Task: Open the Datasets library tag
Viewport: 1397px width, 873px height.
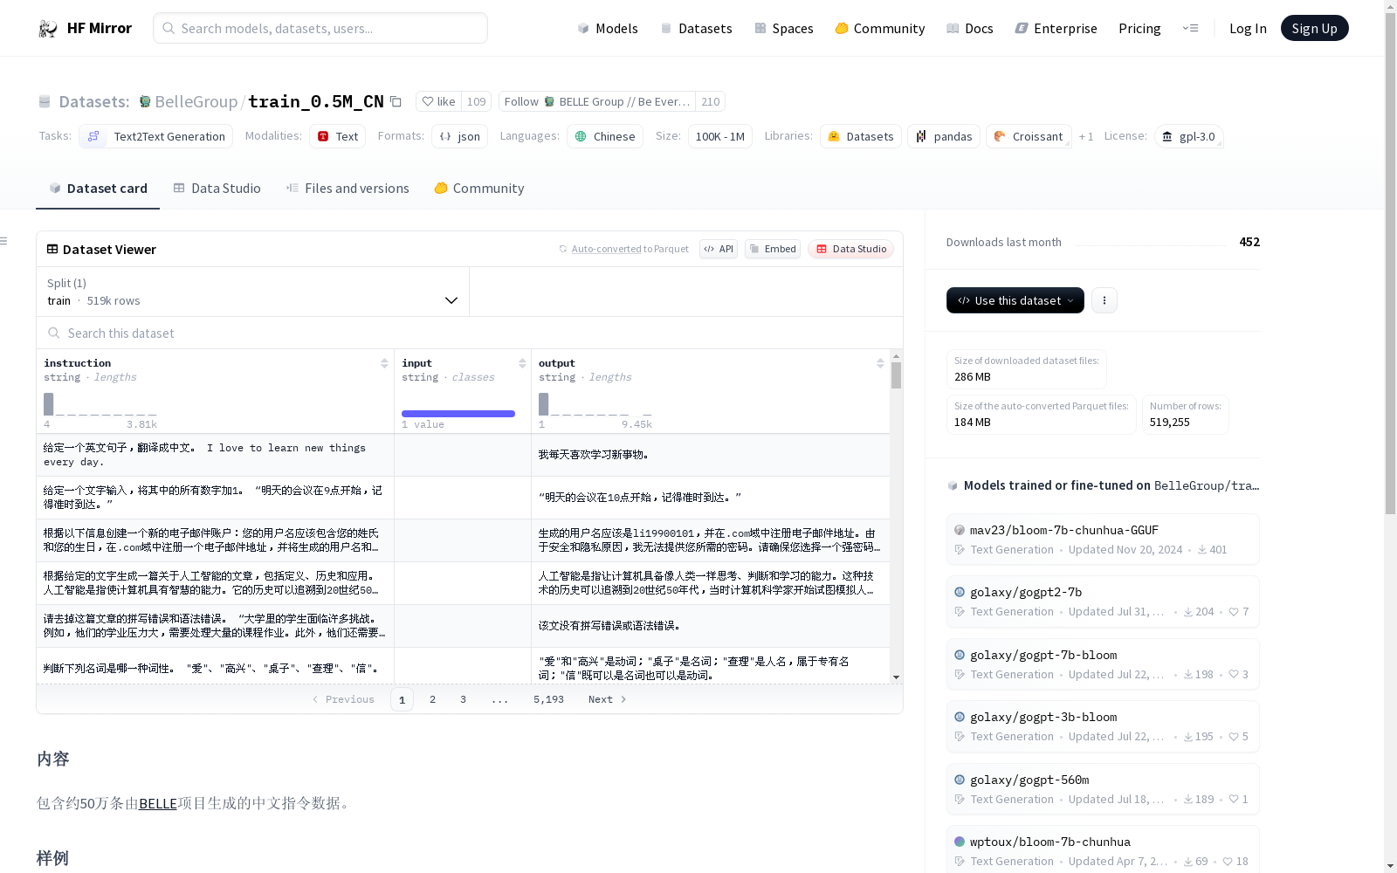Action: pos(860,136)
